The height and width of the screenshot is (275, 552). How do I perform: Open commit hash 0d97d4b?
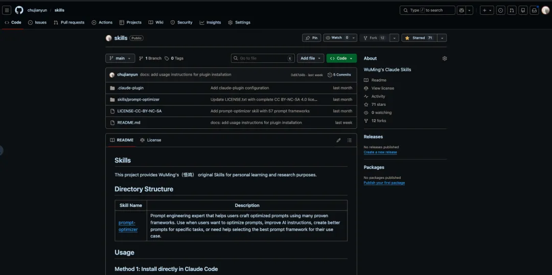tap(297, 75)
